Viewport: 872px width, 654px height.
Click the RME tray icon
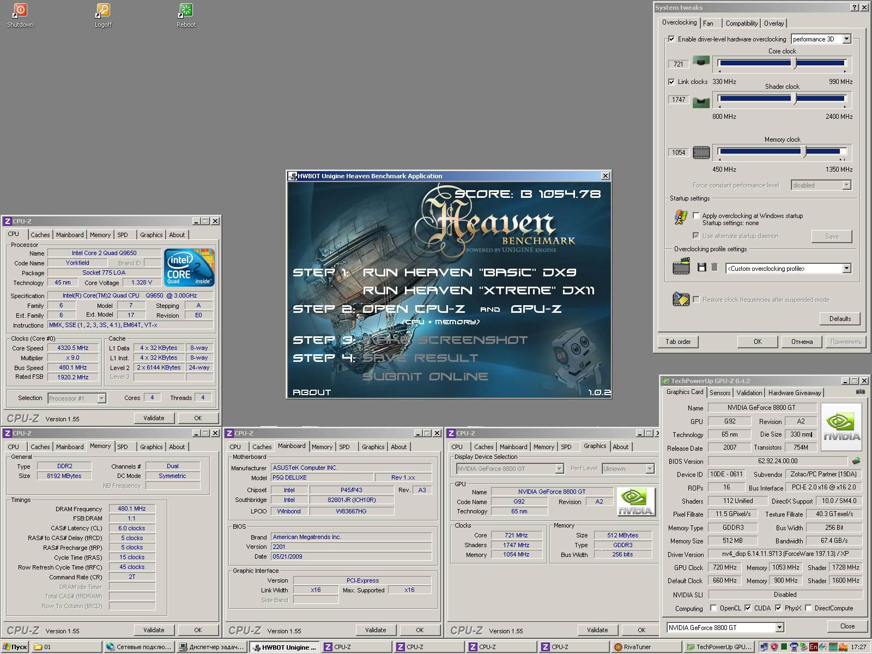pos(843,647)
